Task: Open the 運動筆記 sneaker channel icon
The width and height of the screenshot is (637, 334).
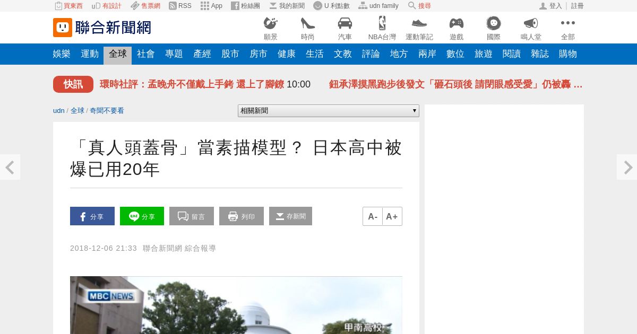Action: point(419,29)
